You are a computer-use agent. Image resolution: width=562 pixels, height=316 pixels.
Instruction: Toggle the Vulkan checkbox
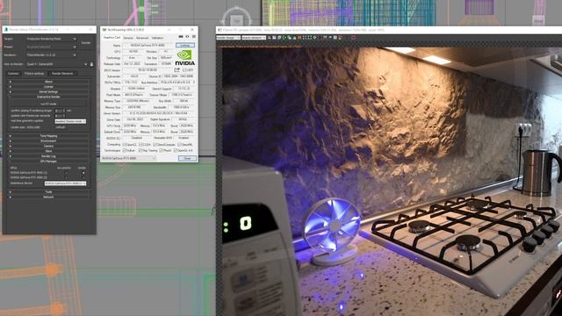[125, 150]
